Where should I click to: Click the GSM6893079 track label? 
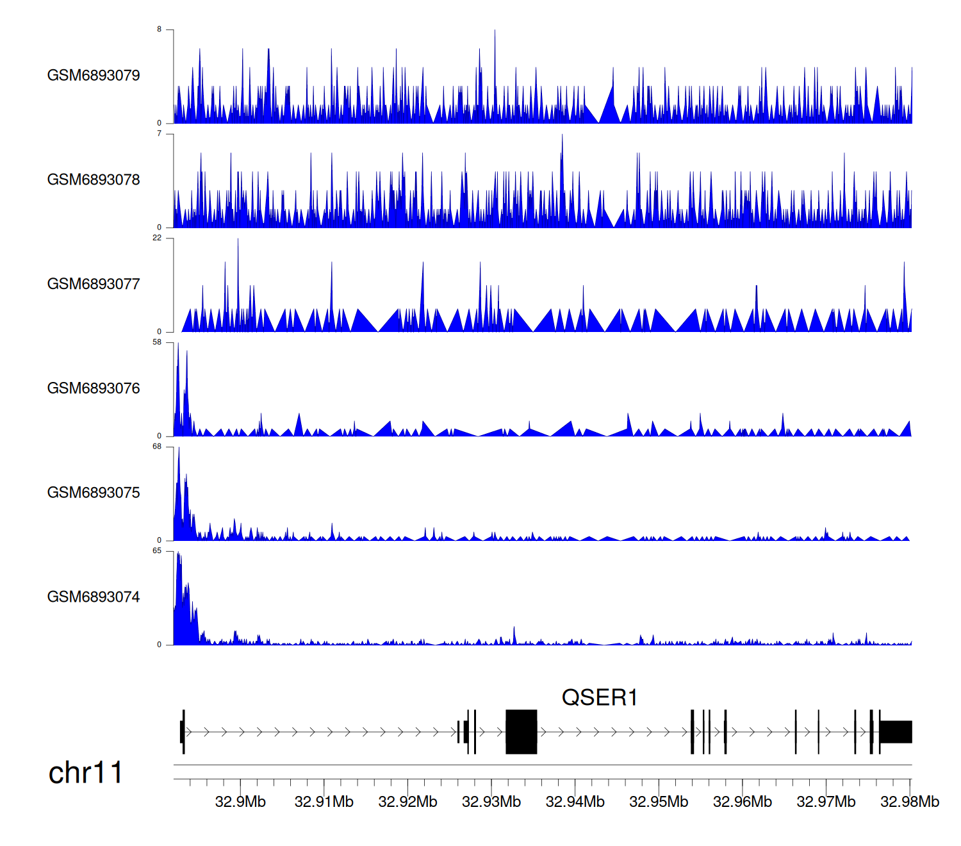94,76
